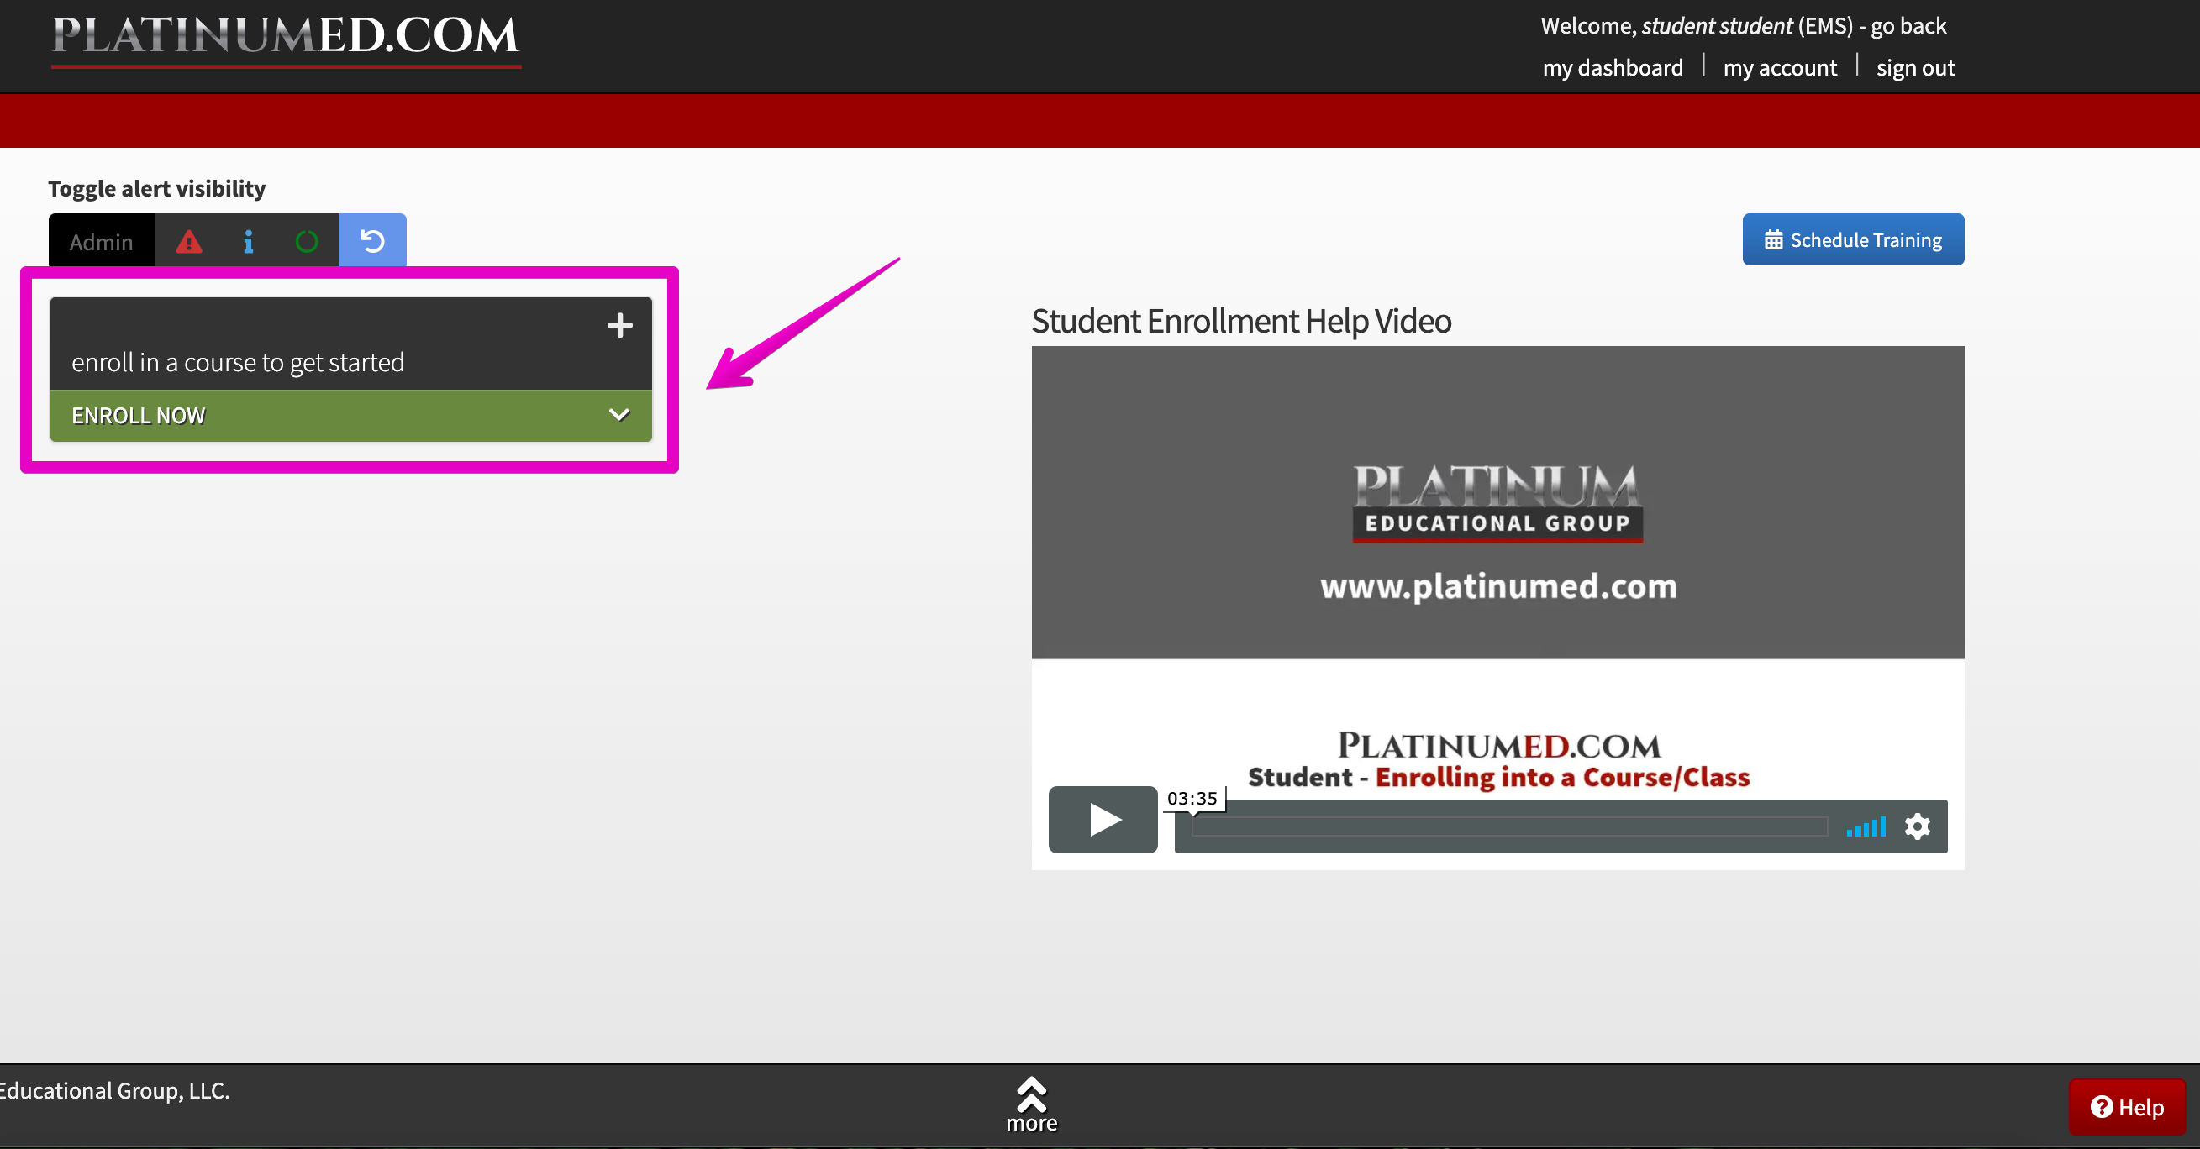Click the 'Educational Group, LLC.' footer text
This screenshot has height=1149, width=2200.
[114, 1090]
